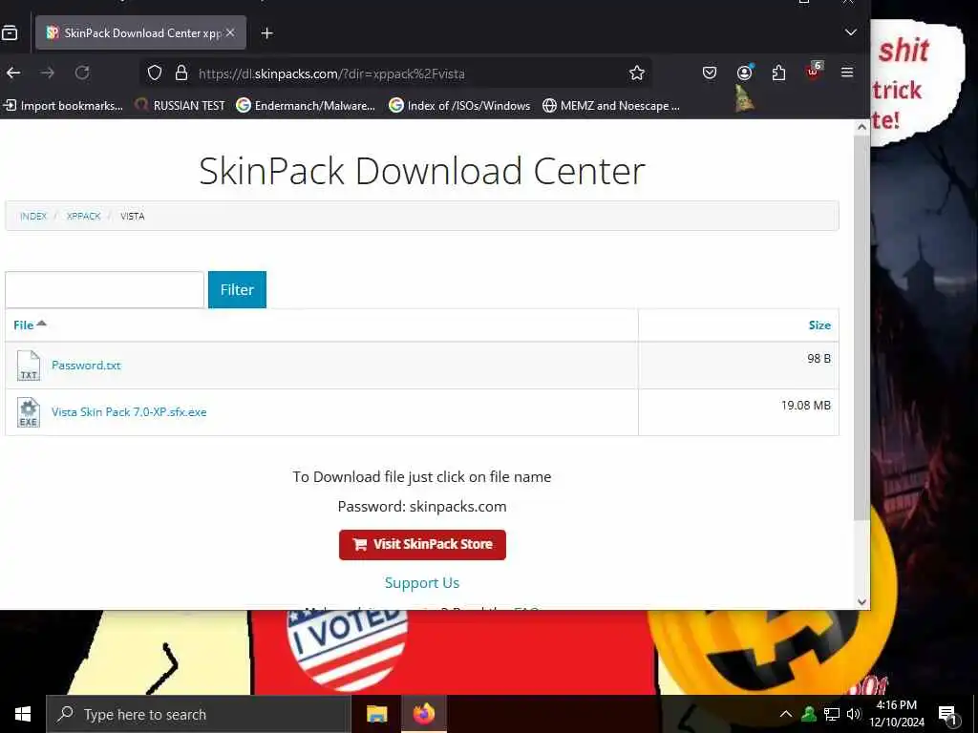Go to INDEX breadcrumb link
Screen dimensions: 978x733
pos(33,217)
